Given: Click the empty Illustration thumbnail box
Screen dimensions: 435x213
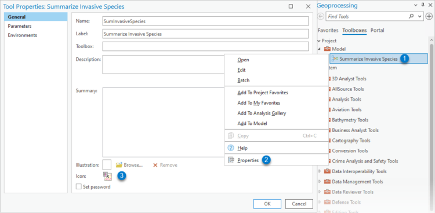Looking at the screenshot, I should pos(107,165).
